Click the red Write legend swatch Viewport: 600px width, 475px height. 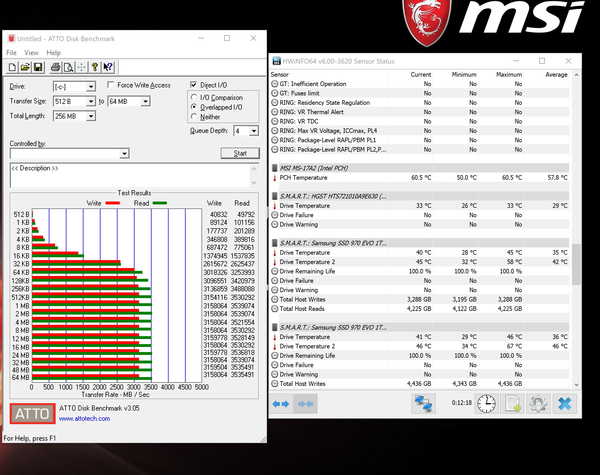click(x=113, y=203)
